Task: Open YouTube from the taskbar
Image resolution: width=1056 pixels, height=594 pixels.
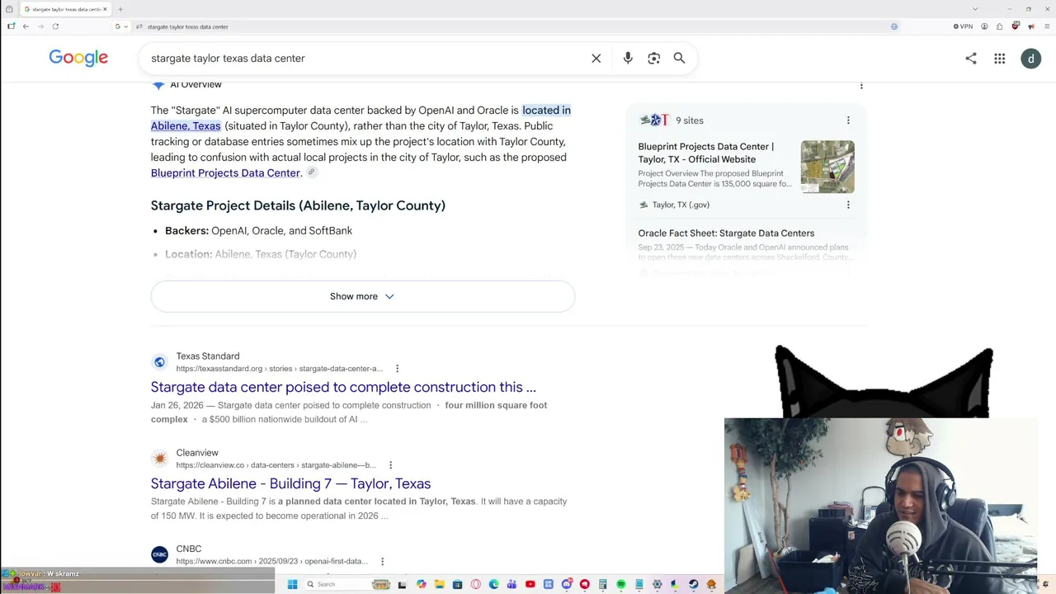Action: pos(530,584)
